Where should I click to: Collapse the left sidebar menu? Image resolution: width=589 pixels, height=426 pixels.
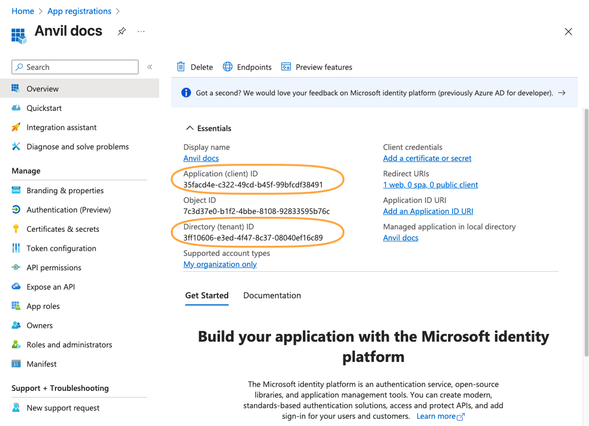click(150, 67)
